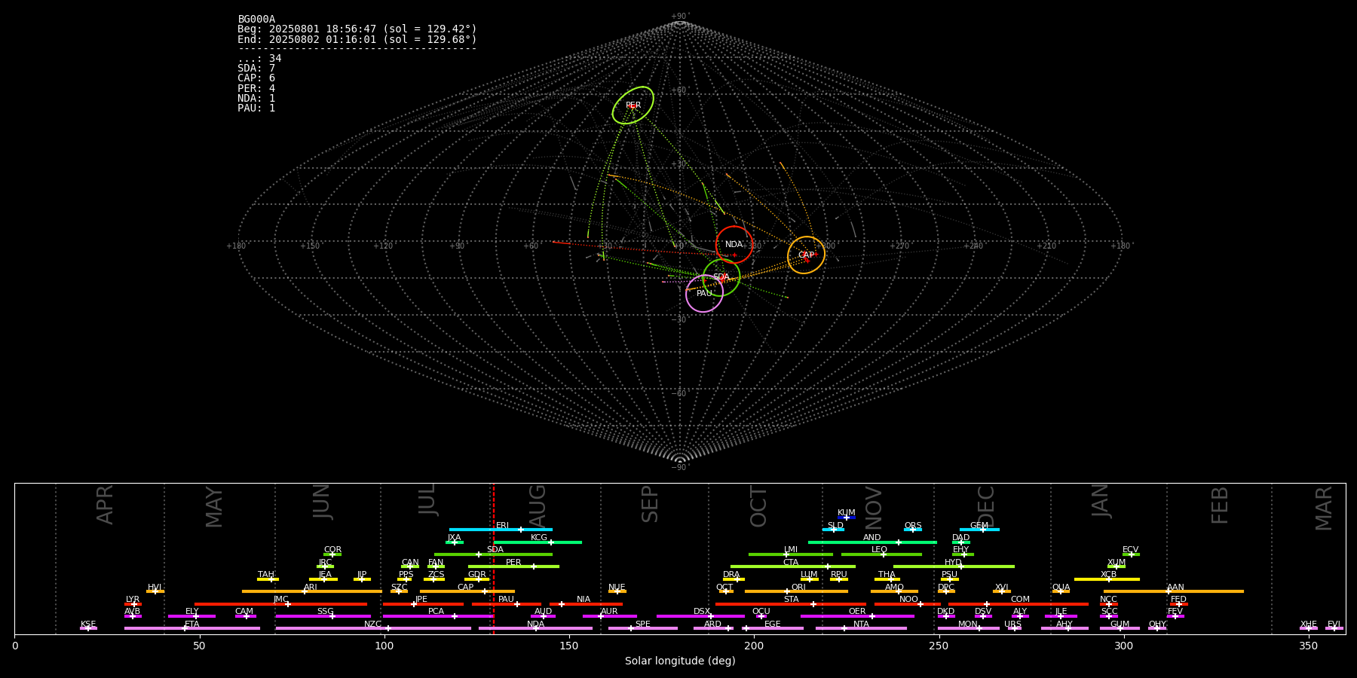
Task: Click the End: 20250802 01:16:01 line
Action: tap(357, 39)
